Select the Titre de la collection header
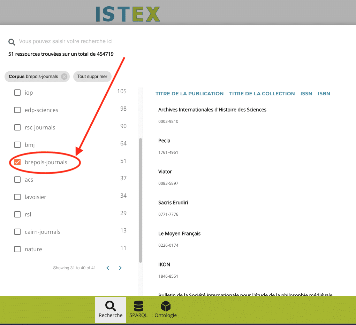The image size is (356, 325). (262, 94)
